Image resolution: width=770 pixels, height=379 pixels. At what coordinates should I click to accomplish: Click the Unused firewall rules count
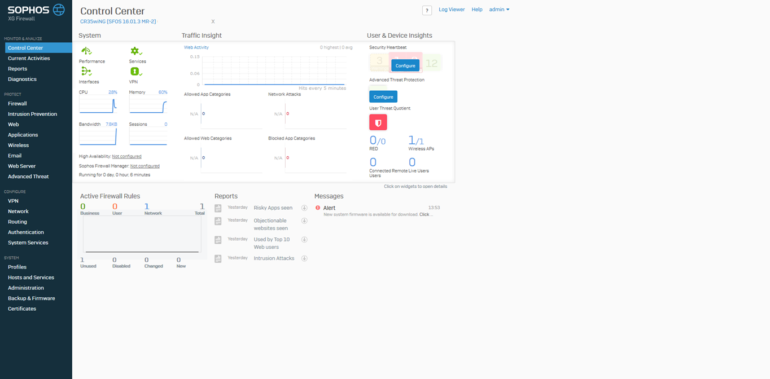click(82, 260)
